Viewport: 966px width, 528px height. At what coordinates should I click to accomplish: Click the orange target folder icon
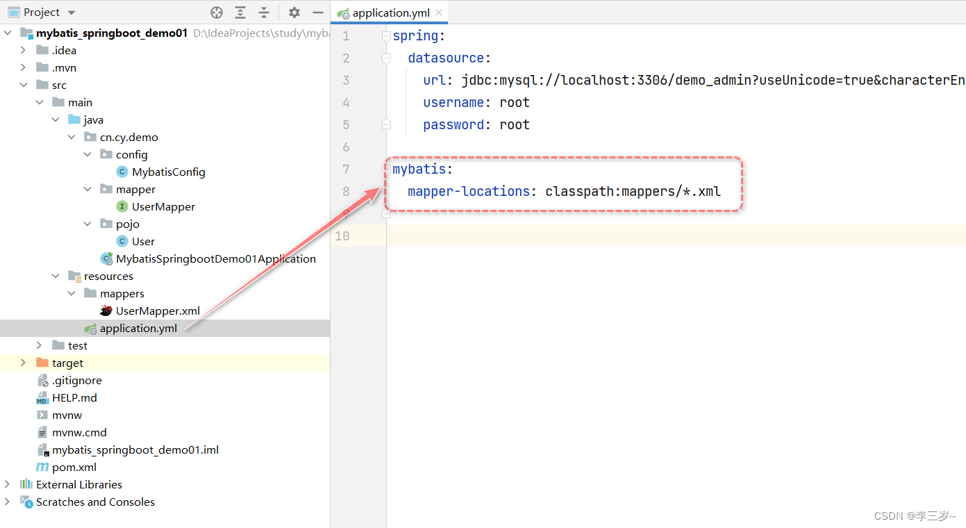point(42,363)
